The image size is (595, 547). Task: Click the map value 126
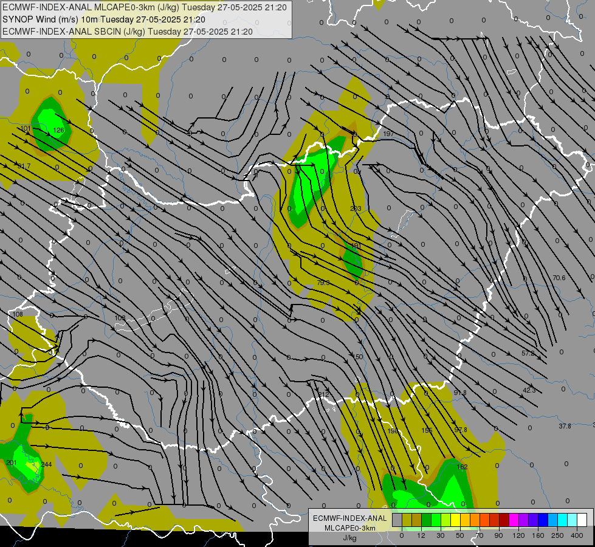[x=58, y=130]
